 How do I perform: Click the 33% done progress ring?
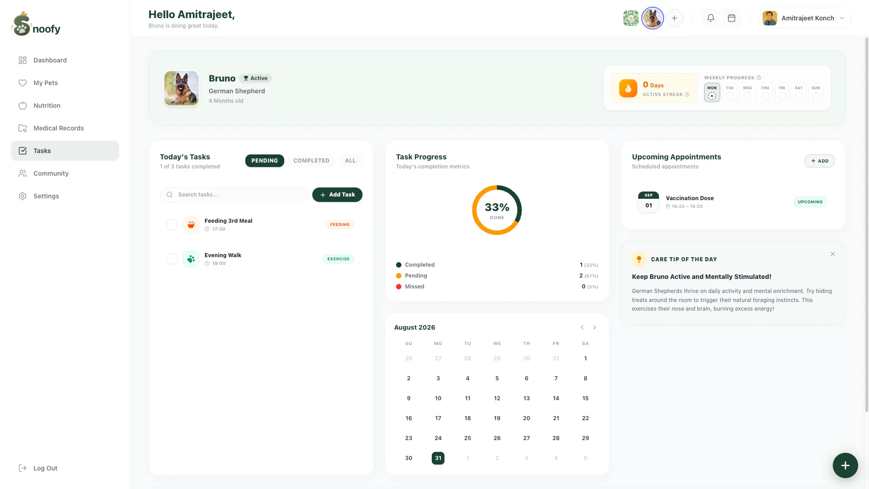point(497,210)
